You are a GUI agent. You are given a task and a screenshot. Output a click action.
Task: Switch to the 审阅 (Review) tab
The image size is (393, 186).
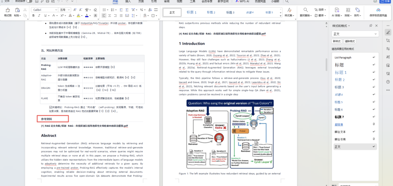click(167, 1)
